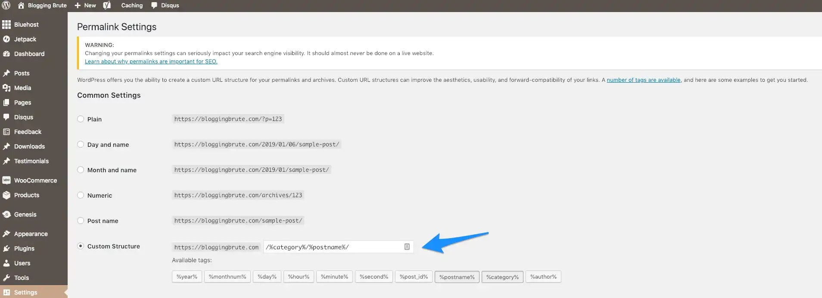This screenshot has width=822, height=298.
Task: Open the number of tags are available link
Action: click(x=644, y=80)
